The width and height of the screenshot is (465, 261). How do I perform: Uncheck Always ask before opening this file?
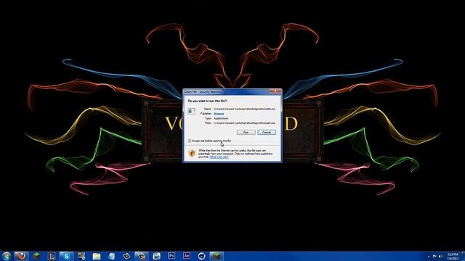point(190,141)
